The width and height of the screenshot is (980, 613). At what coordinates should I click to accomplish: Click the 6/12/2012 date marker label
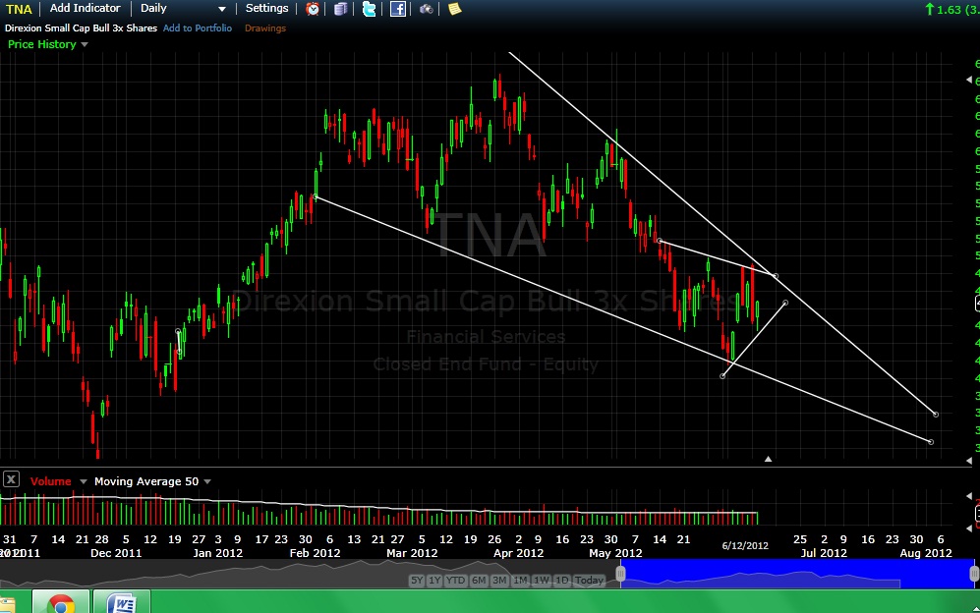[x=745, y=545]
